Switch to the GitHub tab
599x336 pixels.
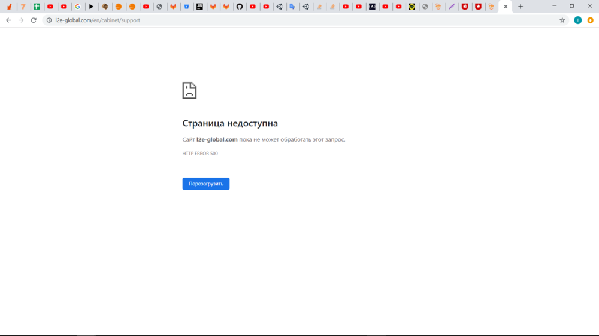tap(240, 7)
